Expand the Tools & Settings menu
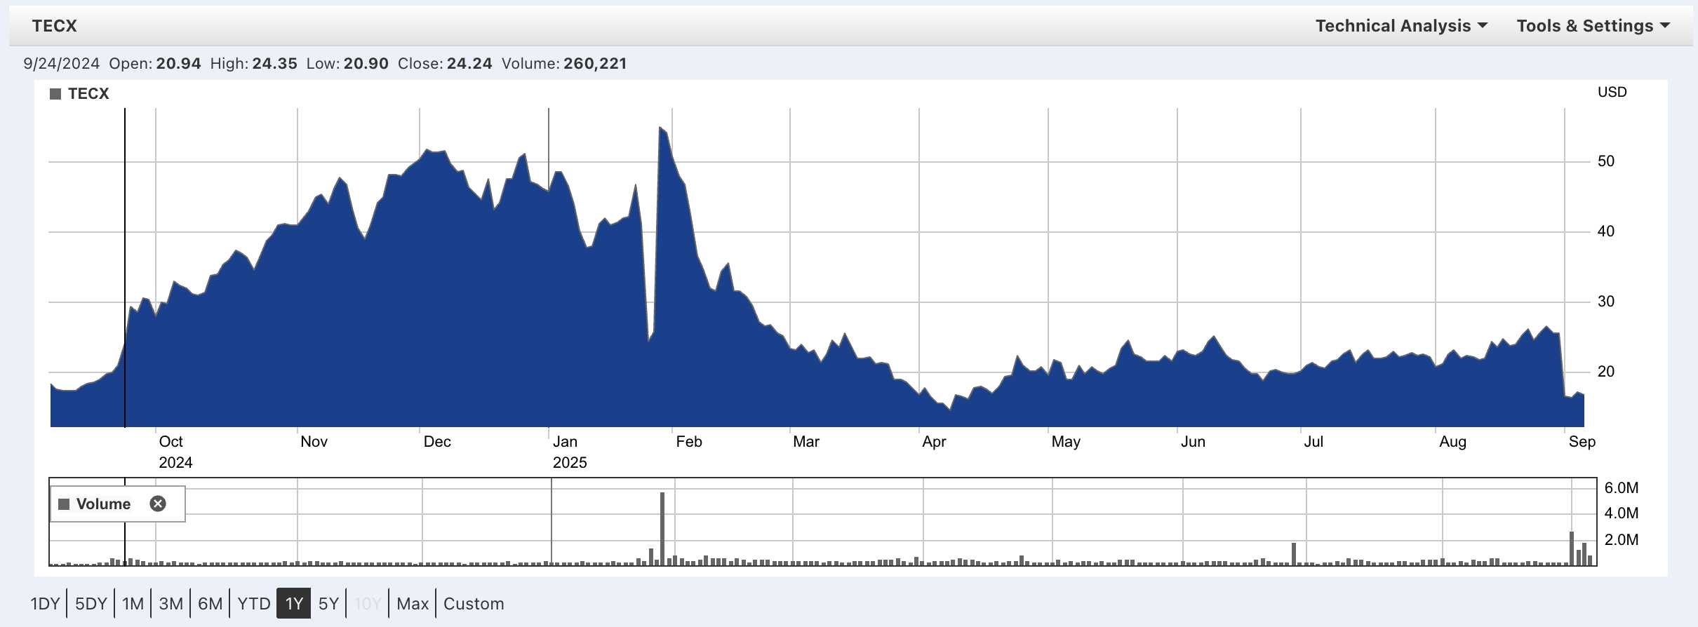The width and height of the screenshot is (1698, 627). pyautogui.click(x=1593, y=26)
